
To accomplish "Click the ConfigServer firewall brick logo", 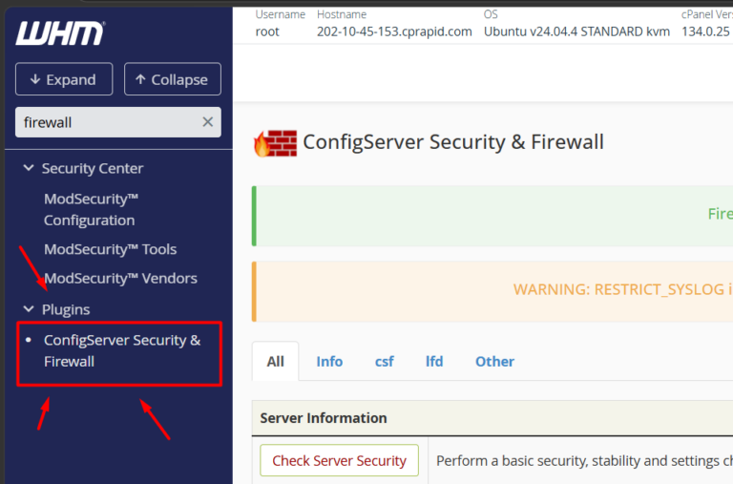I will point(275,143).
